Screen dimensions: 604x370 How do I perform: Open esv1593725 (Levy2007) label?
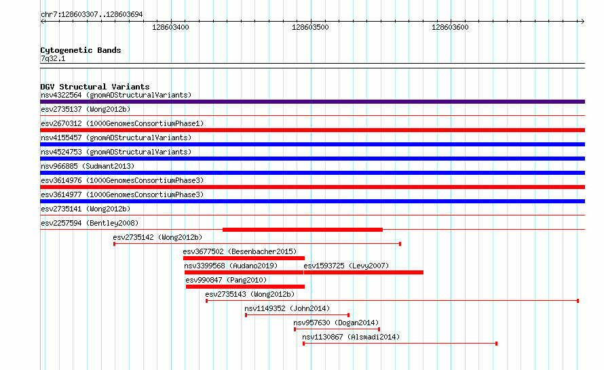click(x=346, y=266)
